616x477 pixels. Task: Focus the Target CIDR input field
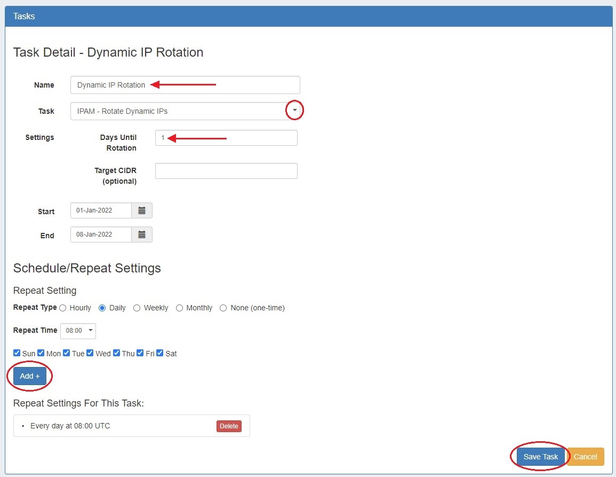pos(226,171)
